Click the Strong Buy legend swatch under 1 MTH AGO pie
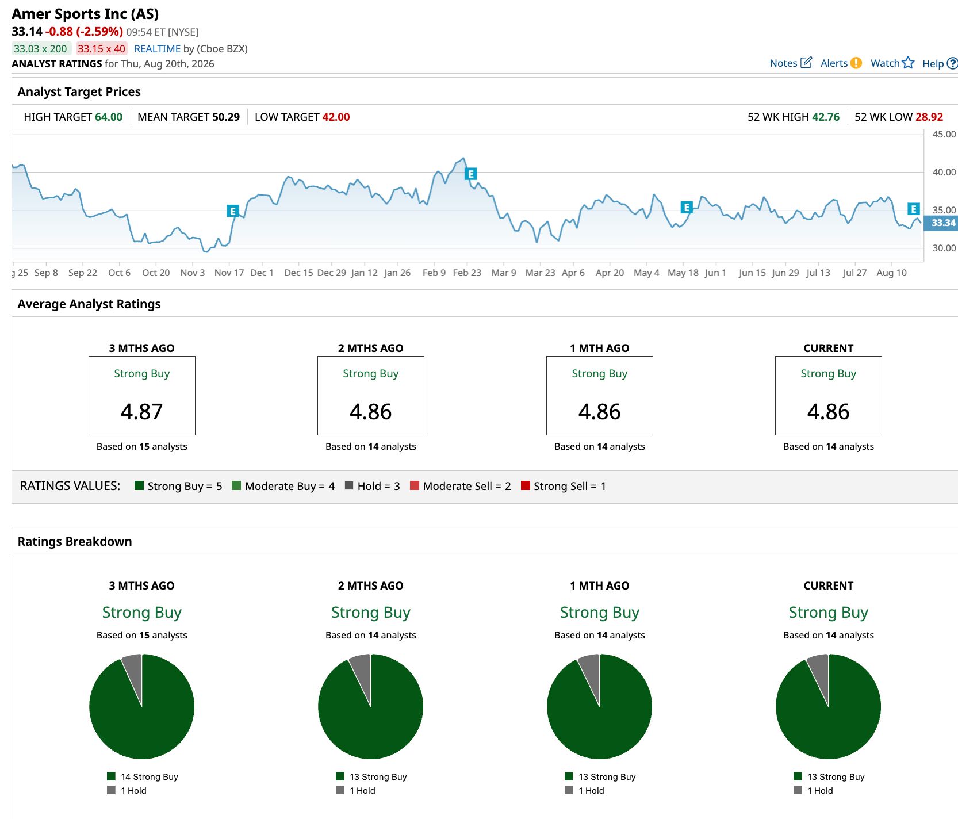This screenshot has height=819, width=958. pyautogui.click(x=569, y=776)
